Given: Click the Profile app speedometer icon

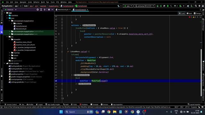Looking at the screenshot, I should [x=175, y=6].
